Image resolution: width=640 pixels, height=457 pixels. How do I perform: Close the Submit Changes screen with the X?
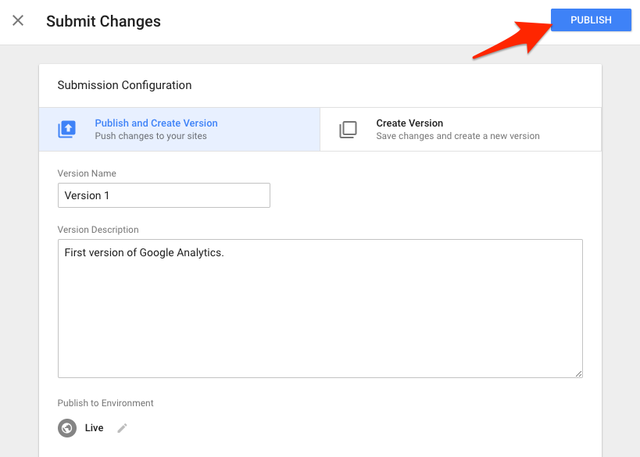[x=18, y=20]
